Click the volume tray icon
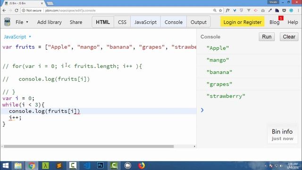This screenshot has height=170, width=302. [281, 166]
